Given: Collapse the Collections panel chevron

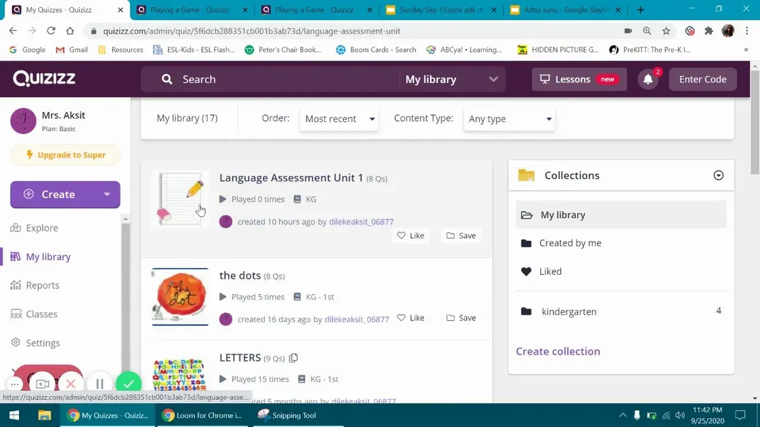Looking at the screenshot, I should click(718, 175).
